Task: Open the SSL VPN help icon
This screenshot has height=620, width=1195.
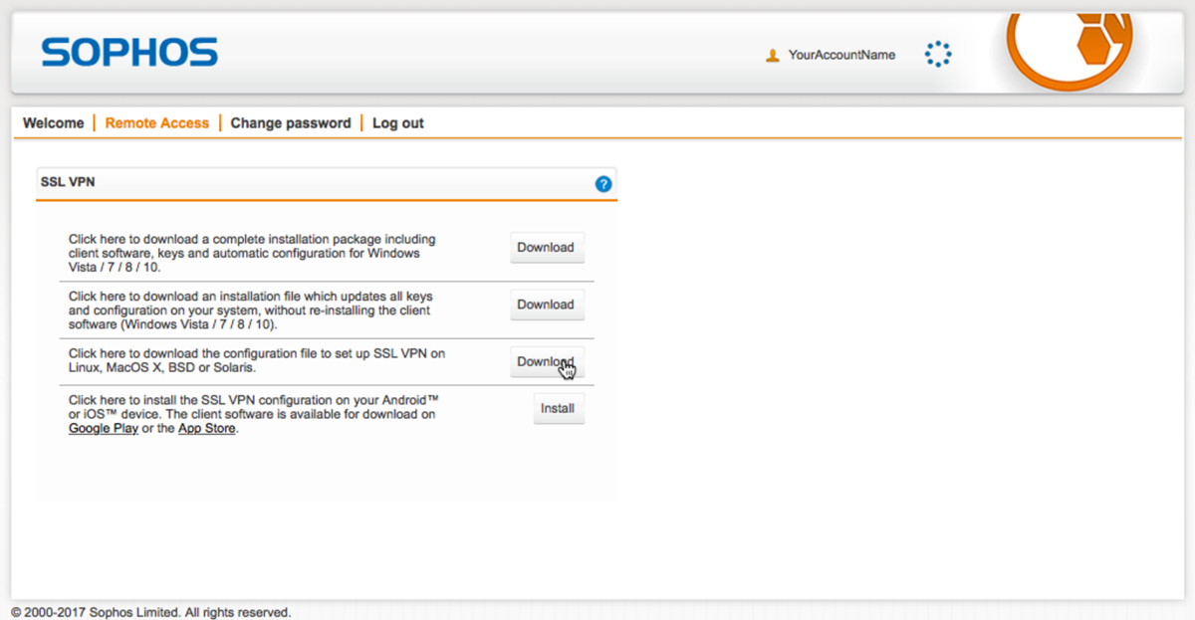Action: [602, 184]
